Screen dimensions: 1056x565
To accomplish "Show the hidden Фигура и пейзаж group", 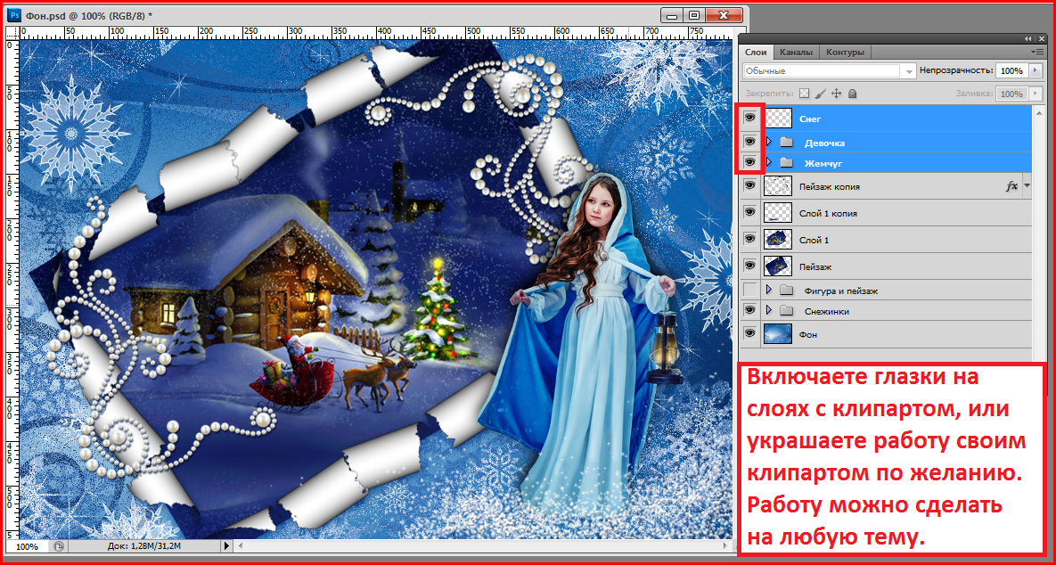I will (749, 291).
